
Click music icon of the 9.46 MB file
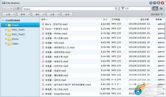(43, 47)
